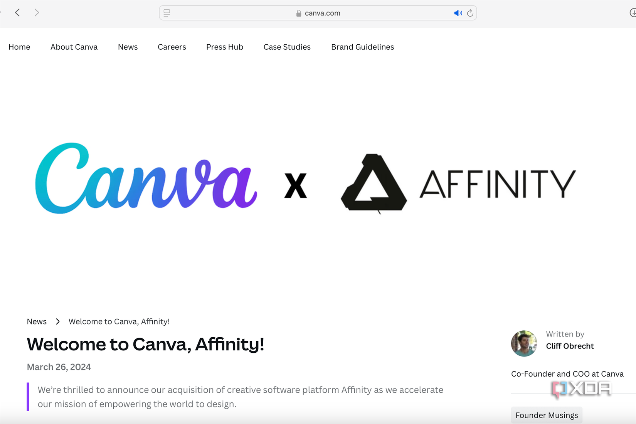Image resolution: width=636 pixels, height=424 pixels.
Task: View the Brand Guidelines page
Action: [x=362, y=47]
